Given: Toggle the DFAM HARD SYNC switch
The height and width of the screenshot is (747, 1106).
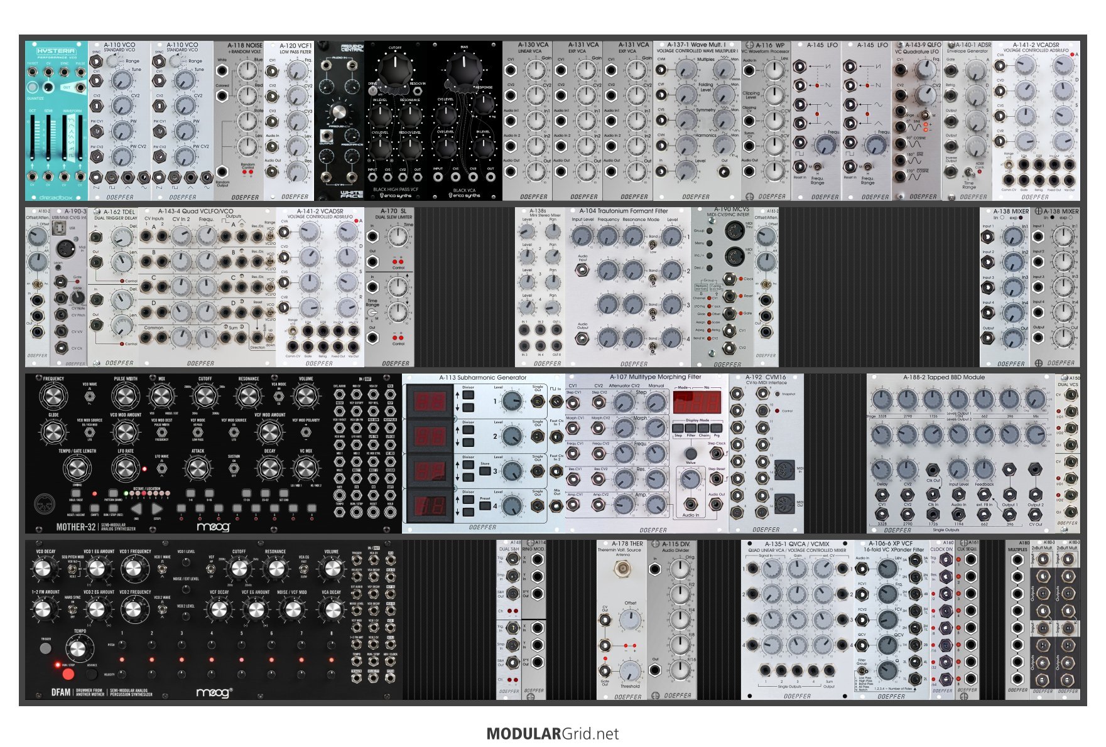Looking at the screenshot, I should pos(72,610).
